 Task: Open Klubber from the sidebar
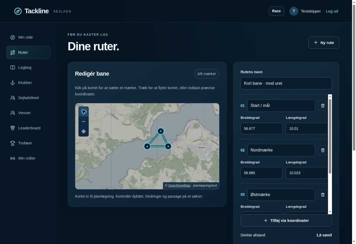pos(28,83)
